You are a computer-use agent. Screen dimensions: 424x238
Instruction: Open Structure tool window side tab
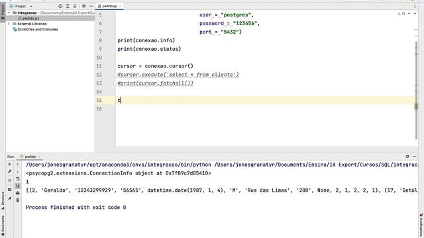tap(3, 200)
